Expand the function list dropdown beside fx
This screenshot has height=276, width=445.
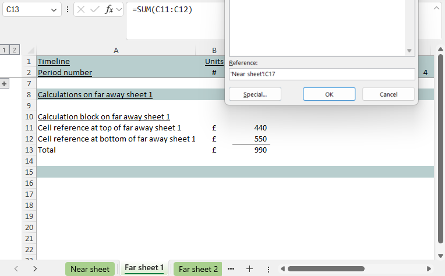click(119, 10)
